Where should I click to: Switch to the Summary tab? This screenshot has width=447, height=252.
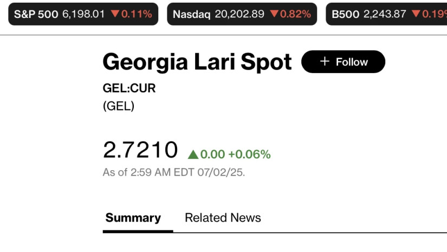coord(133,218)
